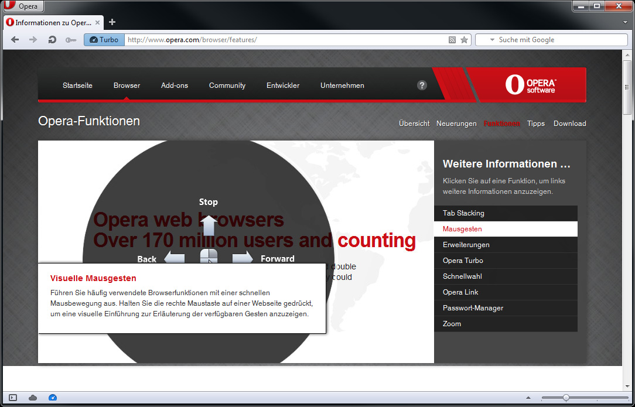The image size is (635, 407).
Task: Click the Stop up-arrow gesture icon
Action: tap(209, 225)
